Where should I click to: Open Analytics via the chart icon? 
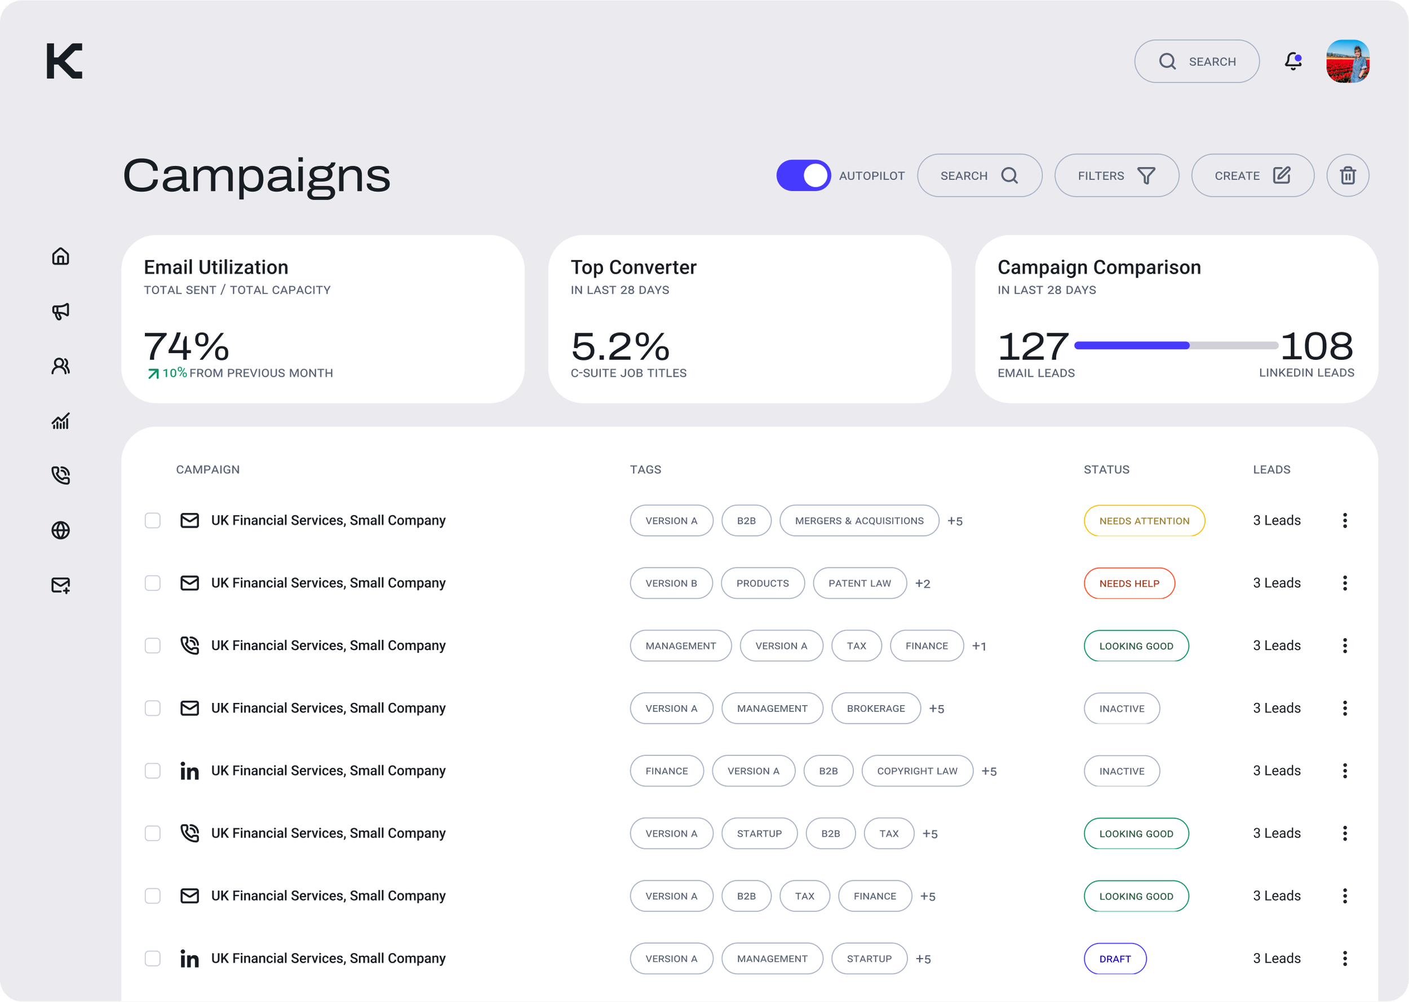click(60, 421)
